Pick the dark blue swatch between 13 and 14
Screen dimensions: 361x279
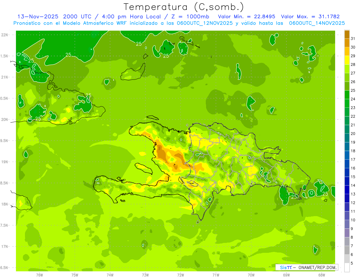coord(347,190)
